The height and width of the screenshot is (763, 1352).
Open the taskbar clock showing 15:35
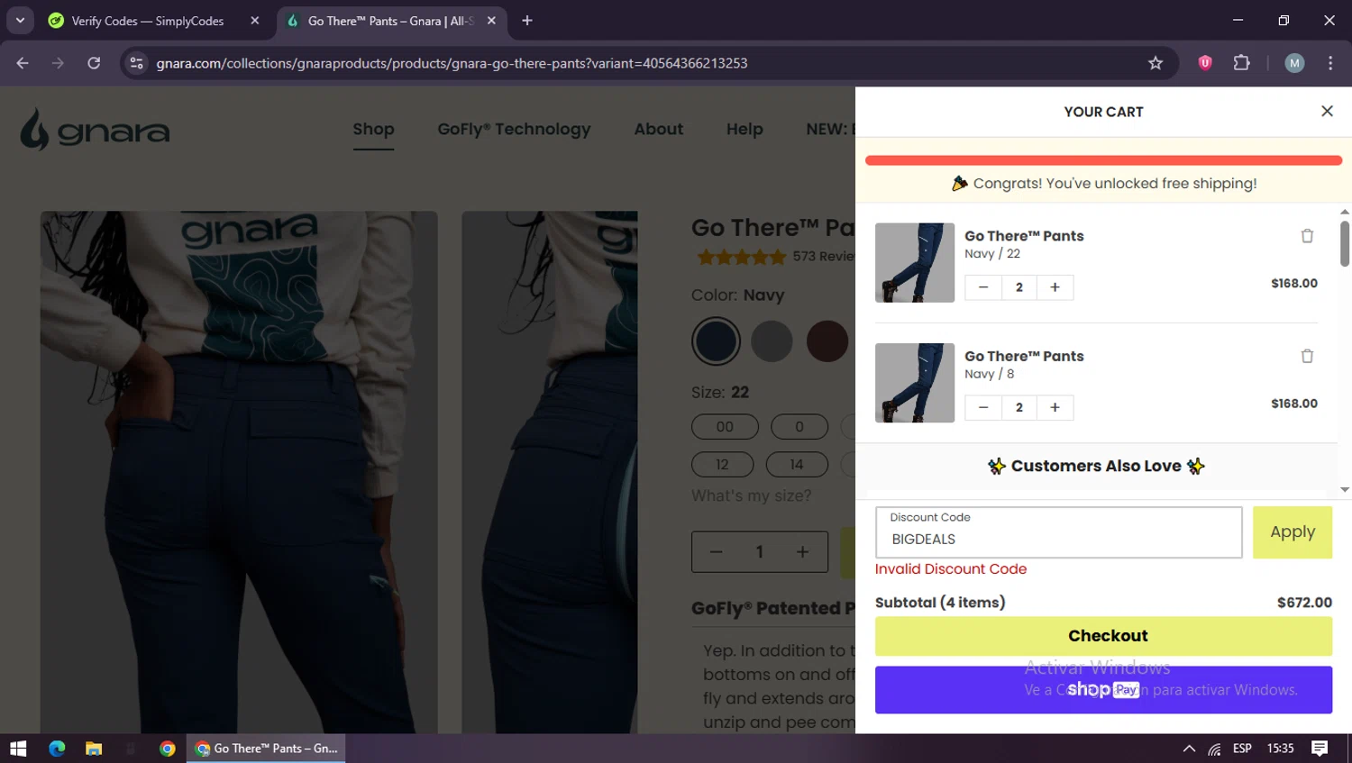pos(1280,749)
